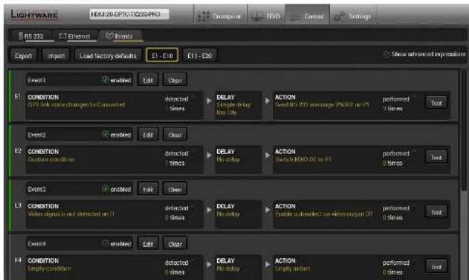The image size is (469, 280).
Task: Open the EDID tab
Action: 266,16
